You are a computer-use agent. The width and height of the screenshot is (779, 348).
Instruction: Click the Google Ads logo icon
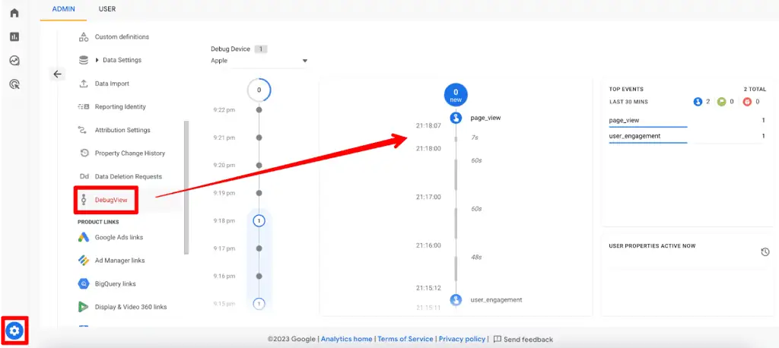84,237
